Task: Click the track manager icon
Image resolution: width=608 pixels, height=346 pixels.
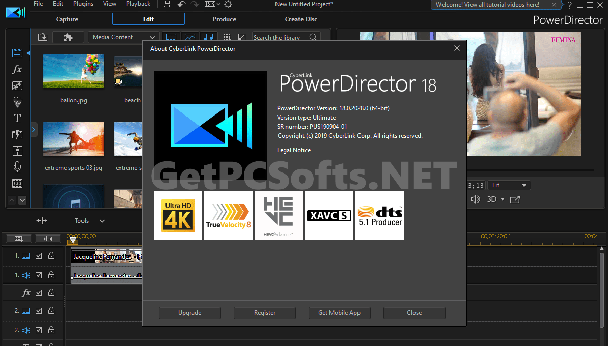Action: [x=19, y=239]
